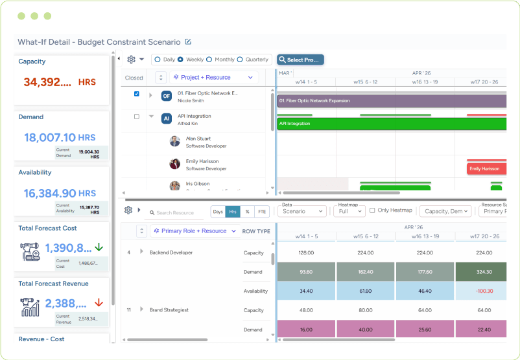The width and height of the screenshot is (520, 360).
Task: Click the Gantt horizontal scrollbar thumb
Action: (x=341, y=193)
